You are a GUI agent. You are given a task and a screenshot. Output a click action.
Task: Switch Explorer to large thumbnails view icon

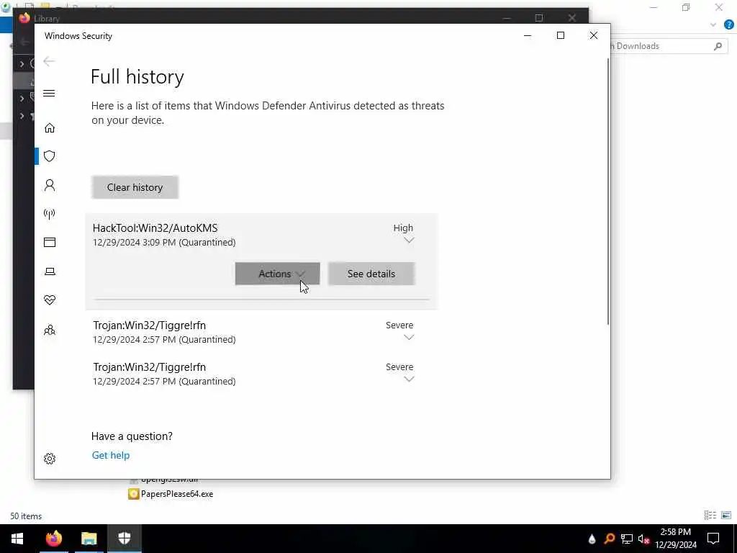coord(726,516)
